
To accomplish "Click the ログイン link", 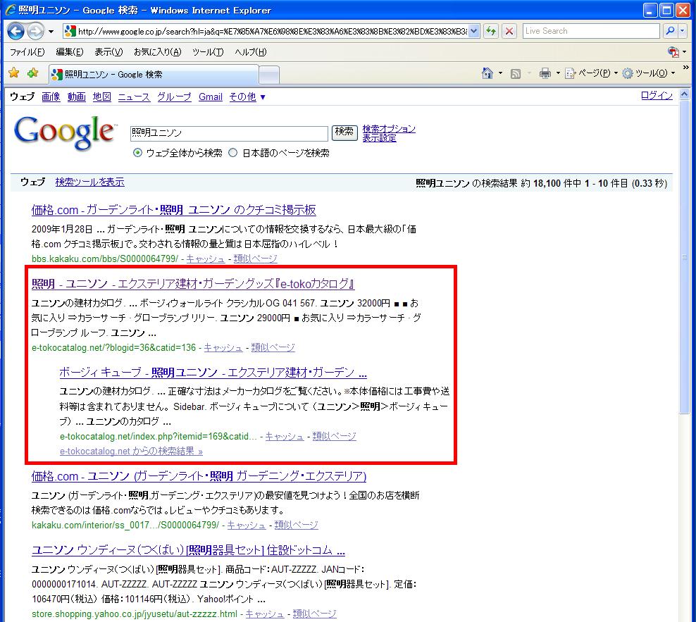I will (657, 96).
